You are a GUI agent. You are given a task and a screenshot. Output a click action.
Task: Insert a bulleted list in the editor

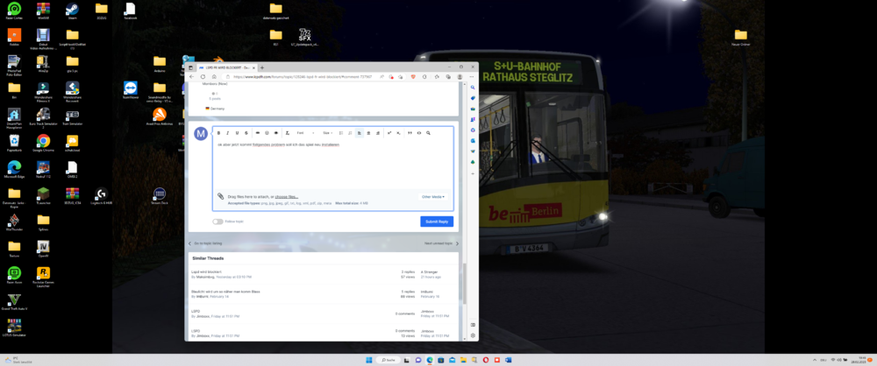click(341, 133)
